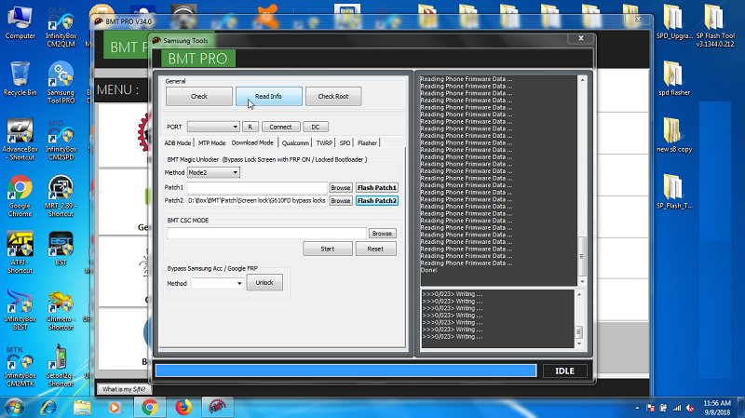Click the Connect button
Viewport: 745px width, 418px height.
point(281,127)
